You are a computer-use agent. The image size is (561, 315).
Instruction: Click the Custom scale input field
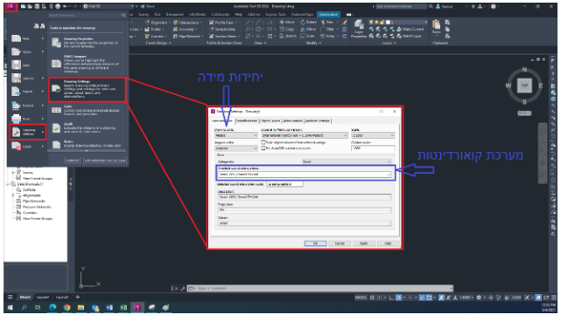pyautogui.click(x=373, y=148)
